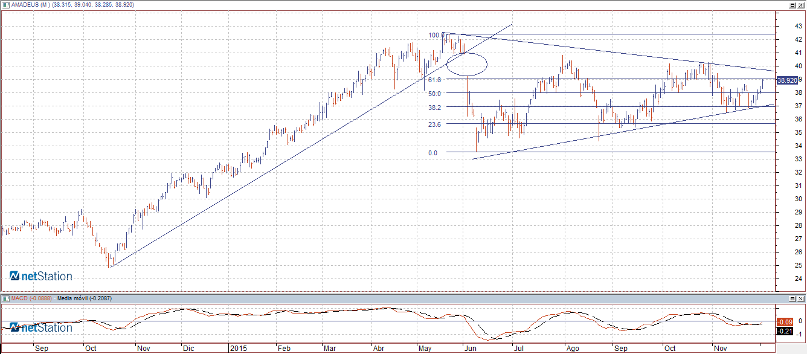Click the -0.09 MACD value tag
807x354 pixels.
784,322
